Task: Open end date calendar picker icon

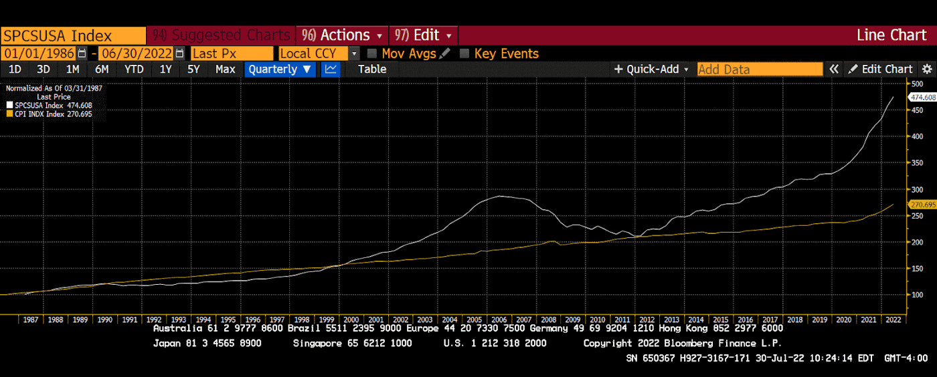Action: (179, 53)
